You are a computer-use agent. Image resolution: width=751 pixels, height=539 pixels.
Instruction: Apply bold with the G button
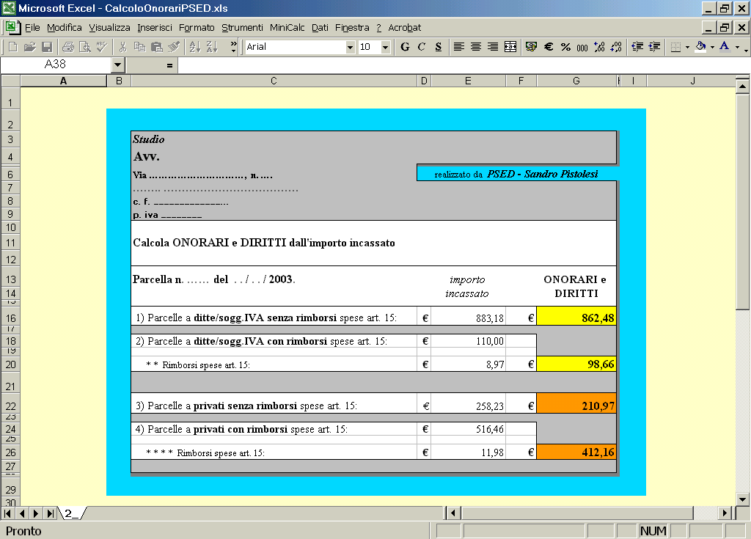coord(405,47)
